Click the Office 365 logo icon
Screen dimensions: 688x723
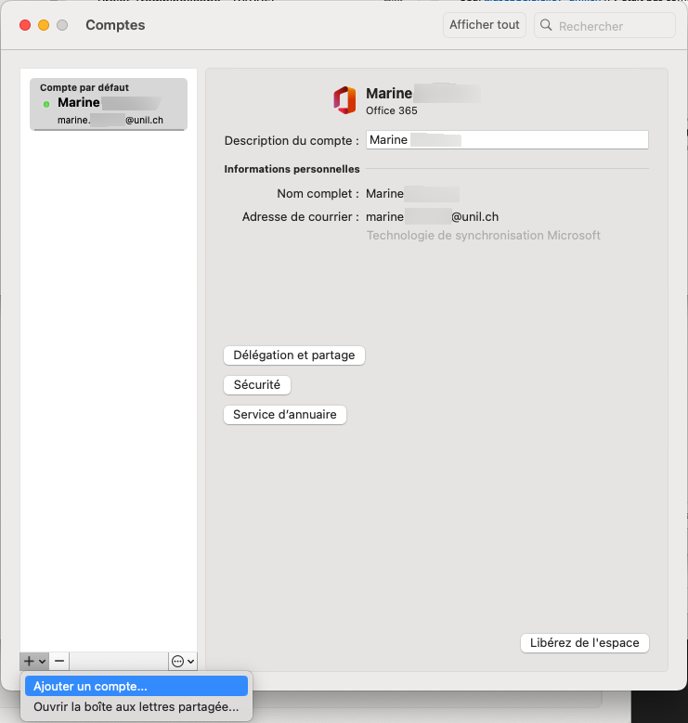point(344,100)
